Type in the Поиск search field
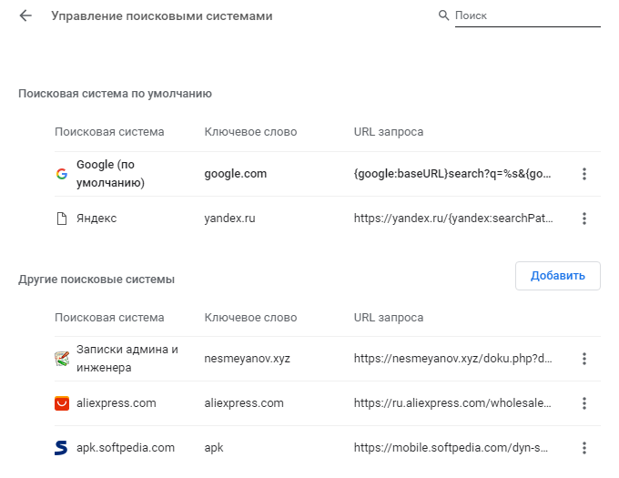Image resolution: width=619 pixels, height=478 pixels. point(526,16)
